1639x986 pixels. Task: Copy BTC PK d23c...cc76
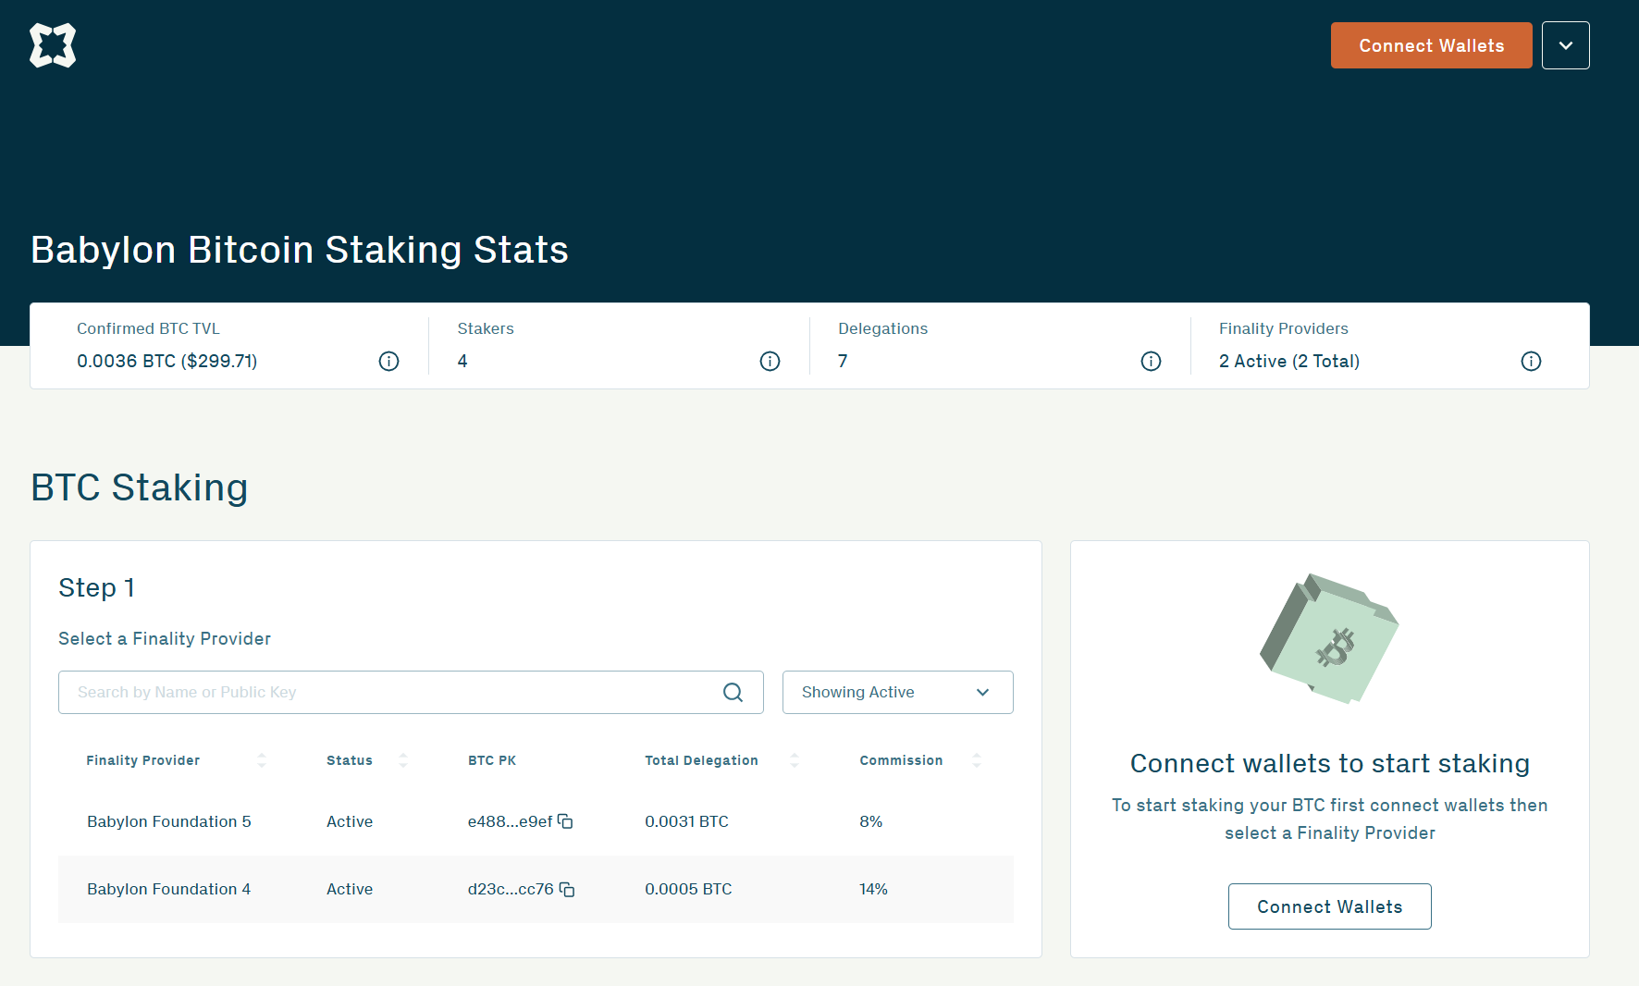point(567,889)
